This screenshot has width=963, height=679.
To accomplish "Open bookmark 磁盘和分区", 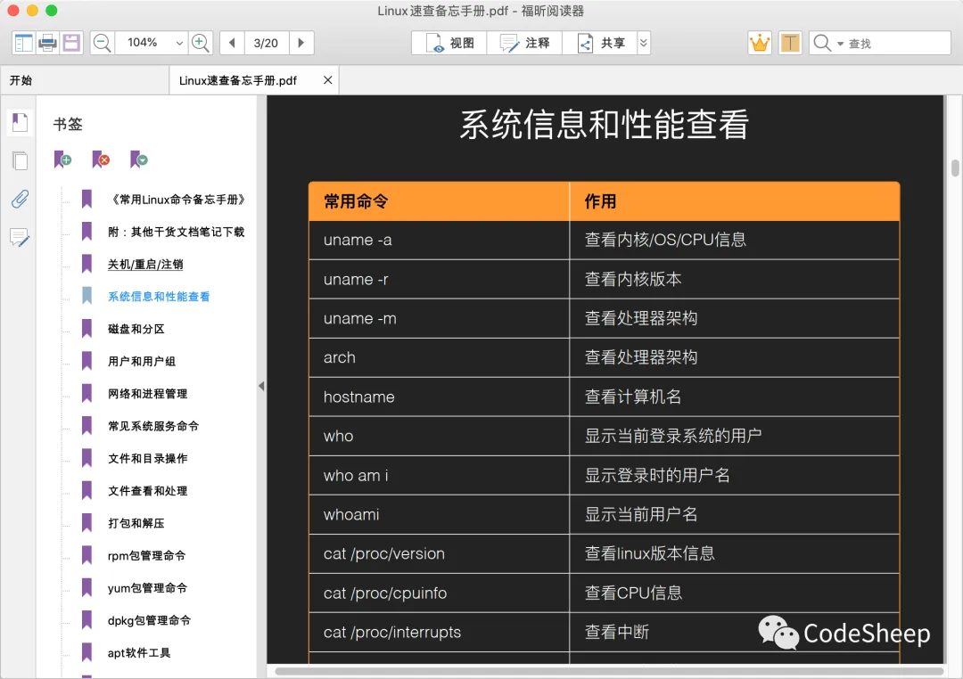I will (x=136, y=329).
